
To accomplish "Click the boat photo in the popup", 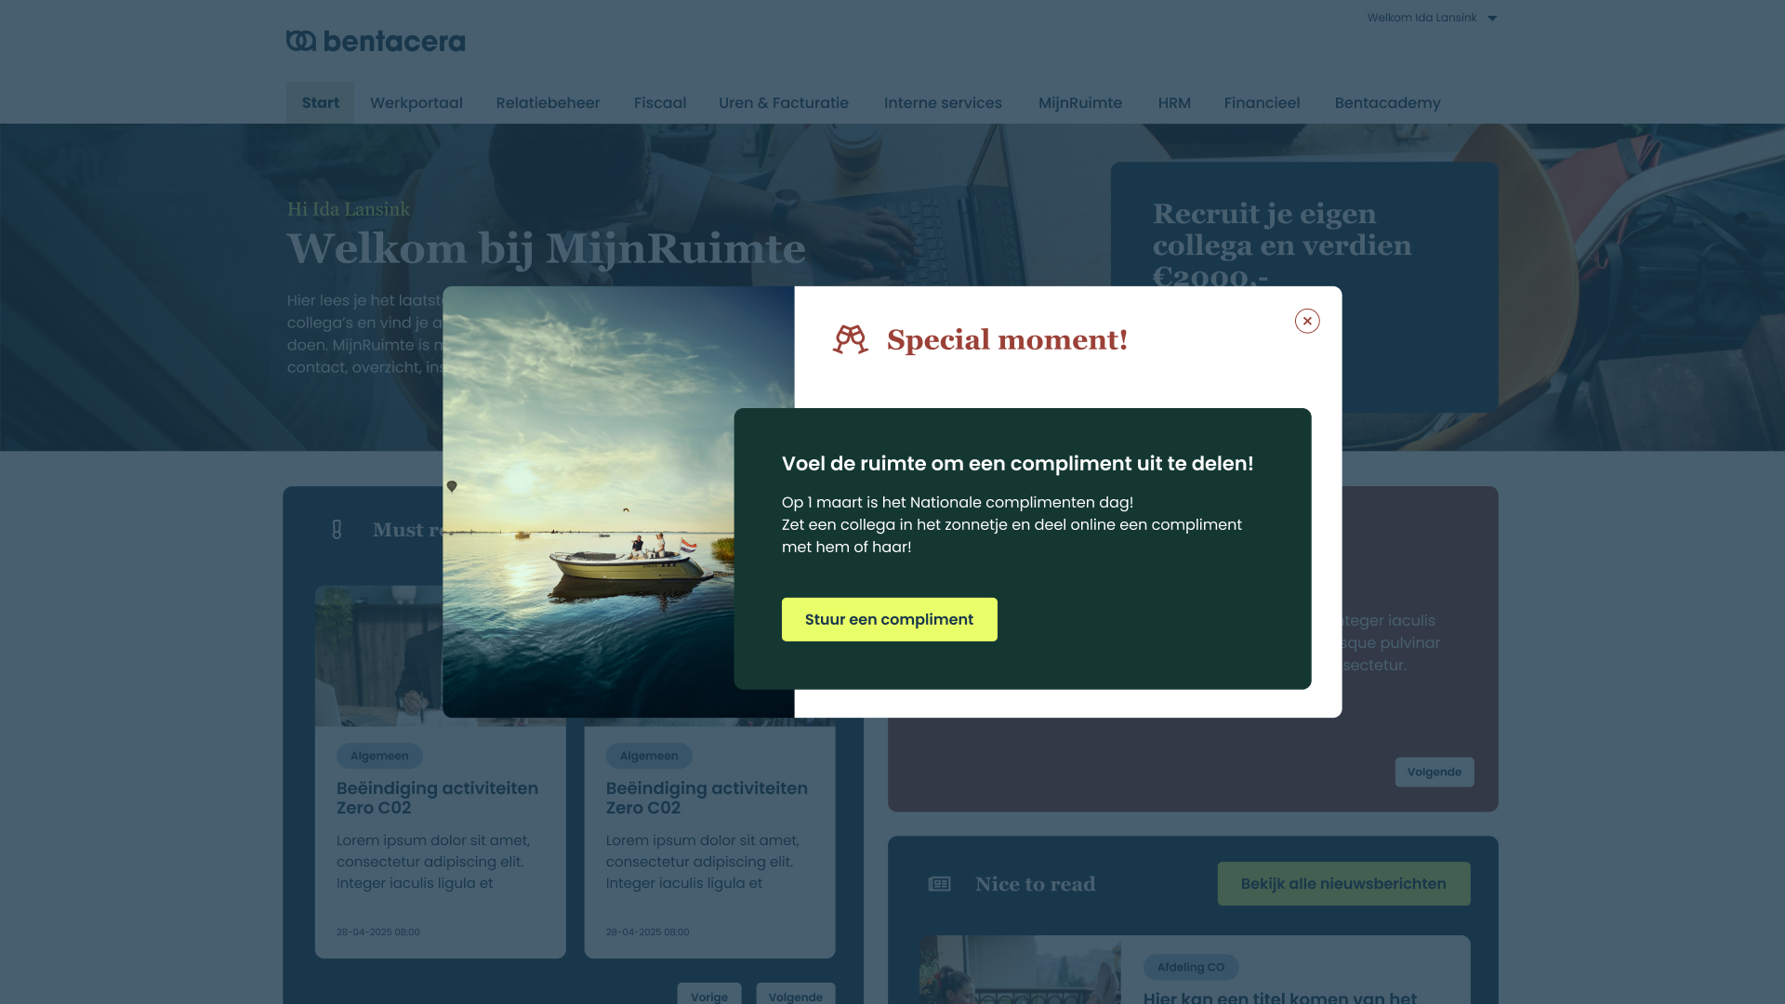I will click(618, 502).
